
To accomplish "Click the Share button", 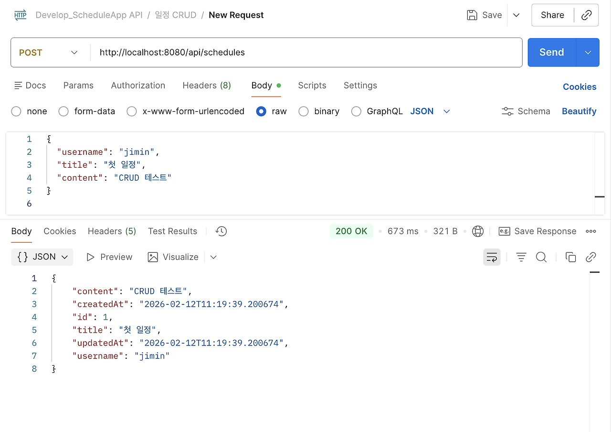I will point(552,15).
